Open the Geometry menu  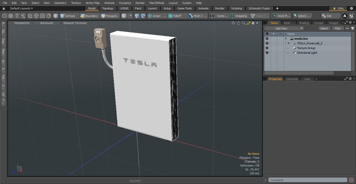tap(60, 3)
